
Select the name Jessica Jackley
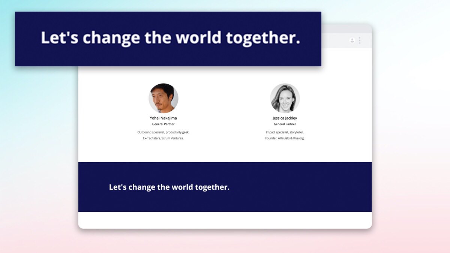pos(285,118)
